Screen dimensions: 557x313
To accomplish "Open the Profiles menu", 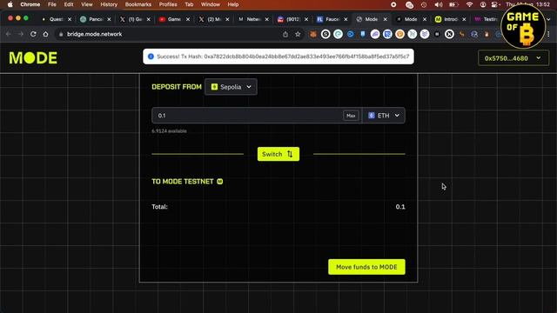I will pyautogui.click(x=168, y=4).
